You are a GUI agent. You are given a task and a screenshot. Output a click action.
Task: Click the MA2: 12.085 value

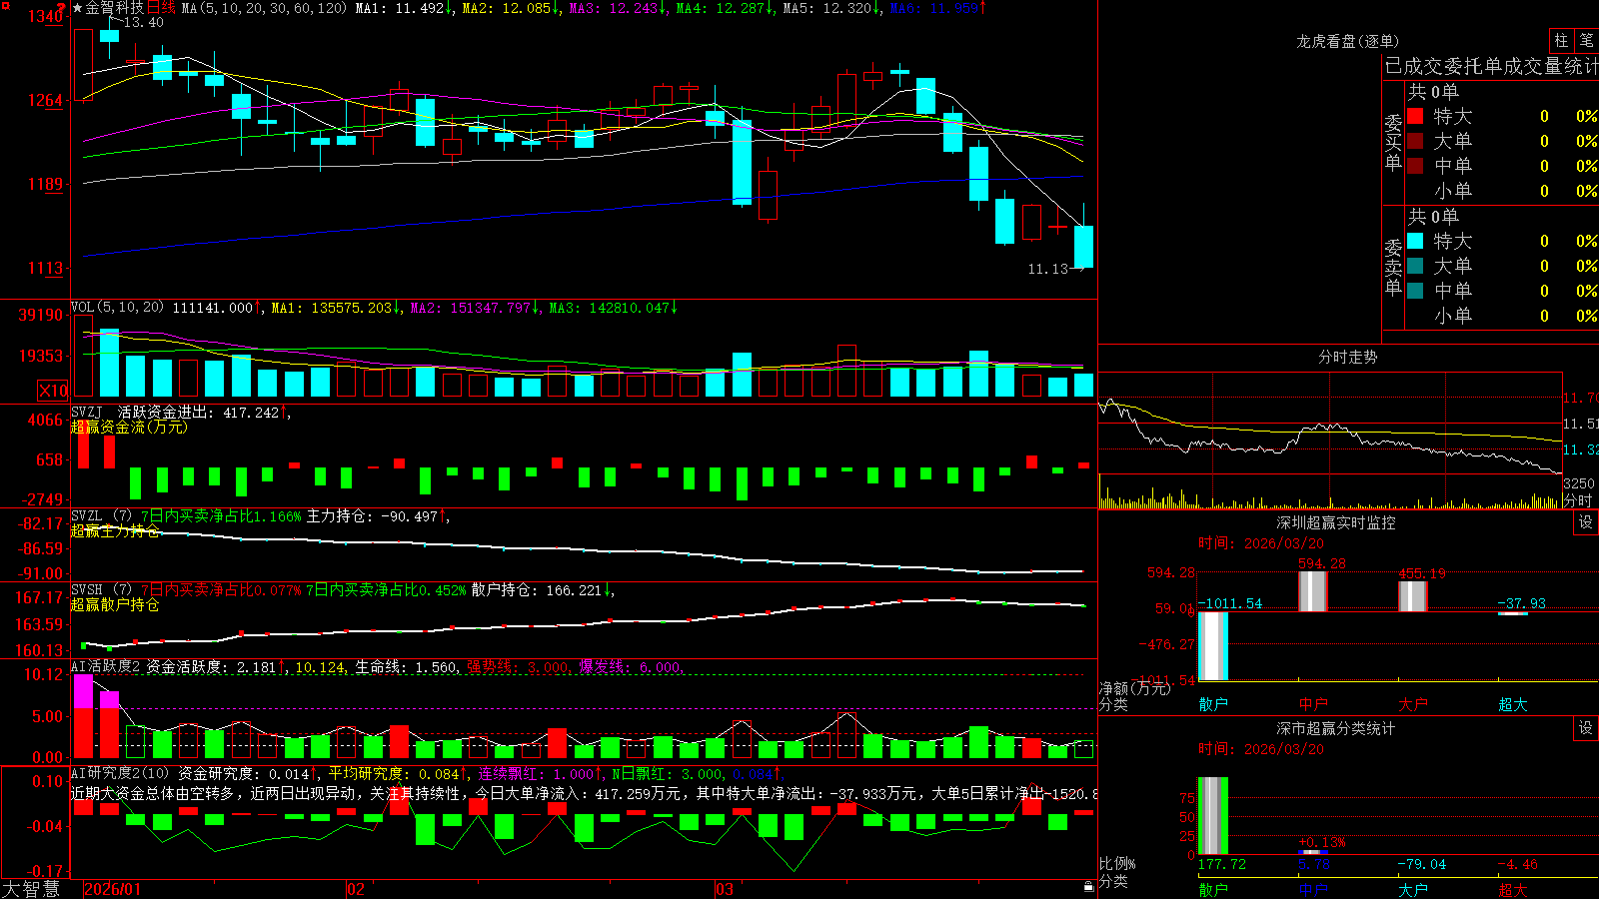pos(511,8)
